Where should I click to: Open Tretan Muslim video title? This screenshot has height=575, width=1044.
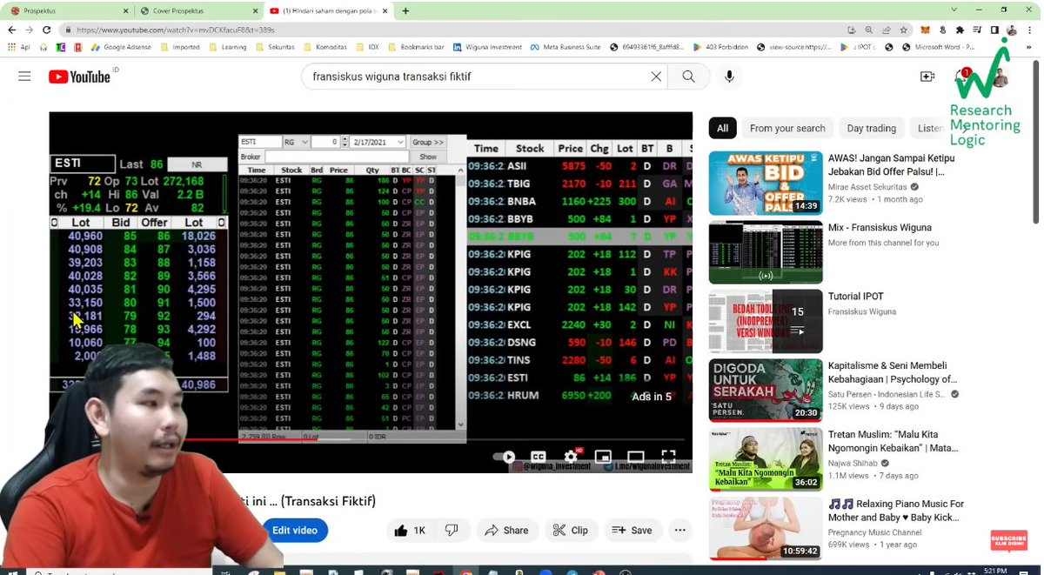893,442
